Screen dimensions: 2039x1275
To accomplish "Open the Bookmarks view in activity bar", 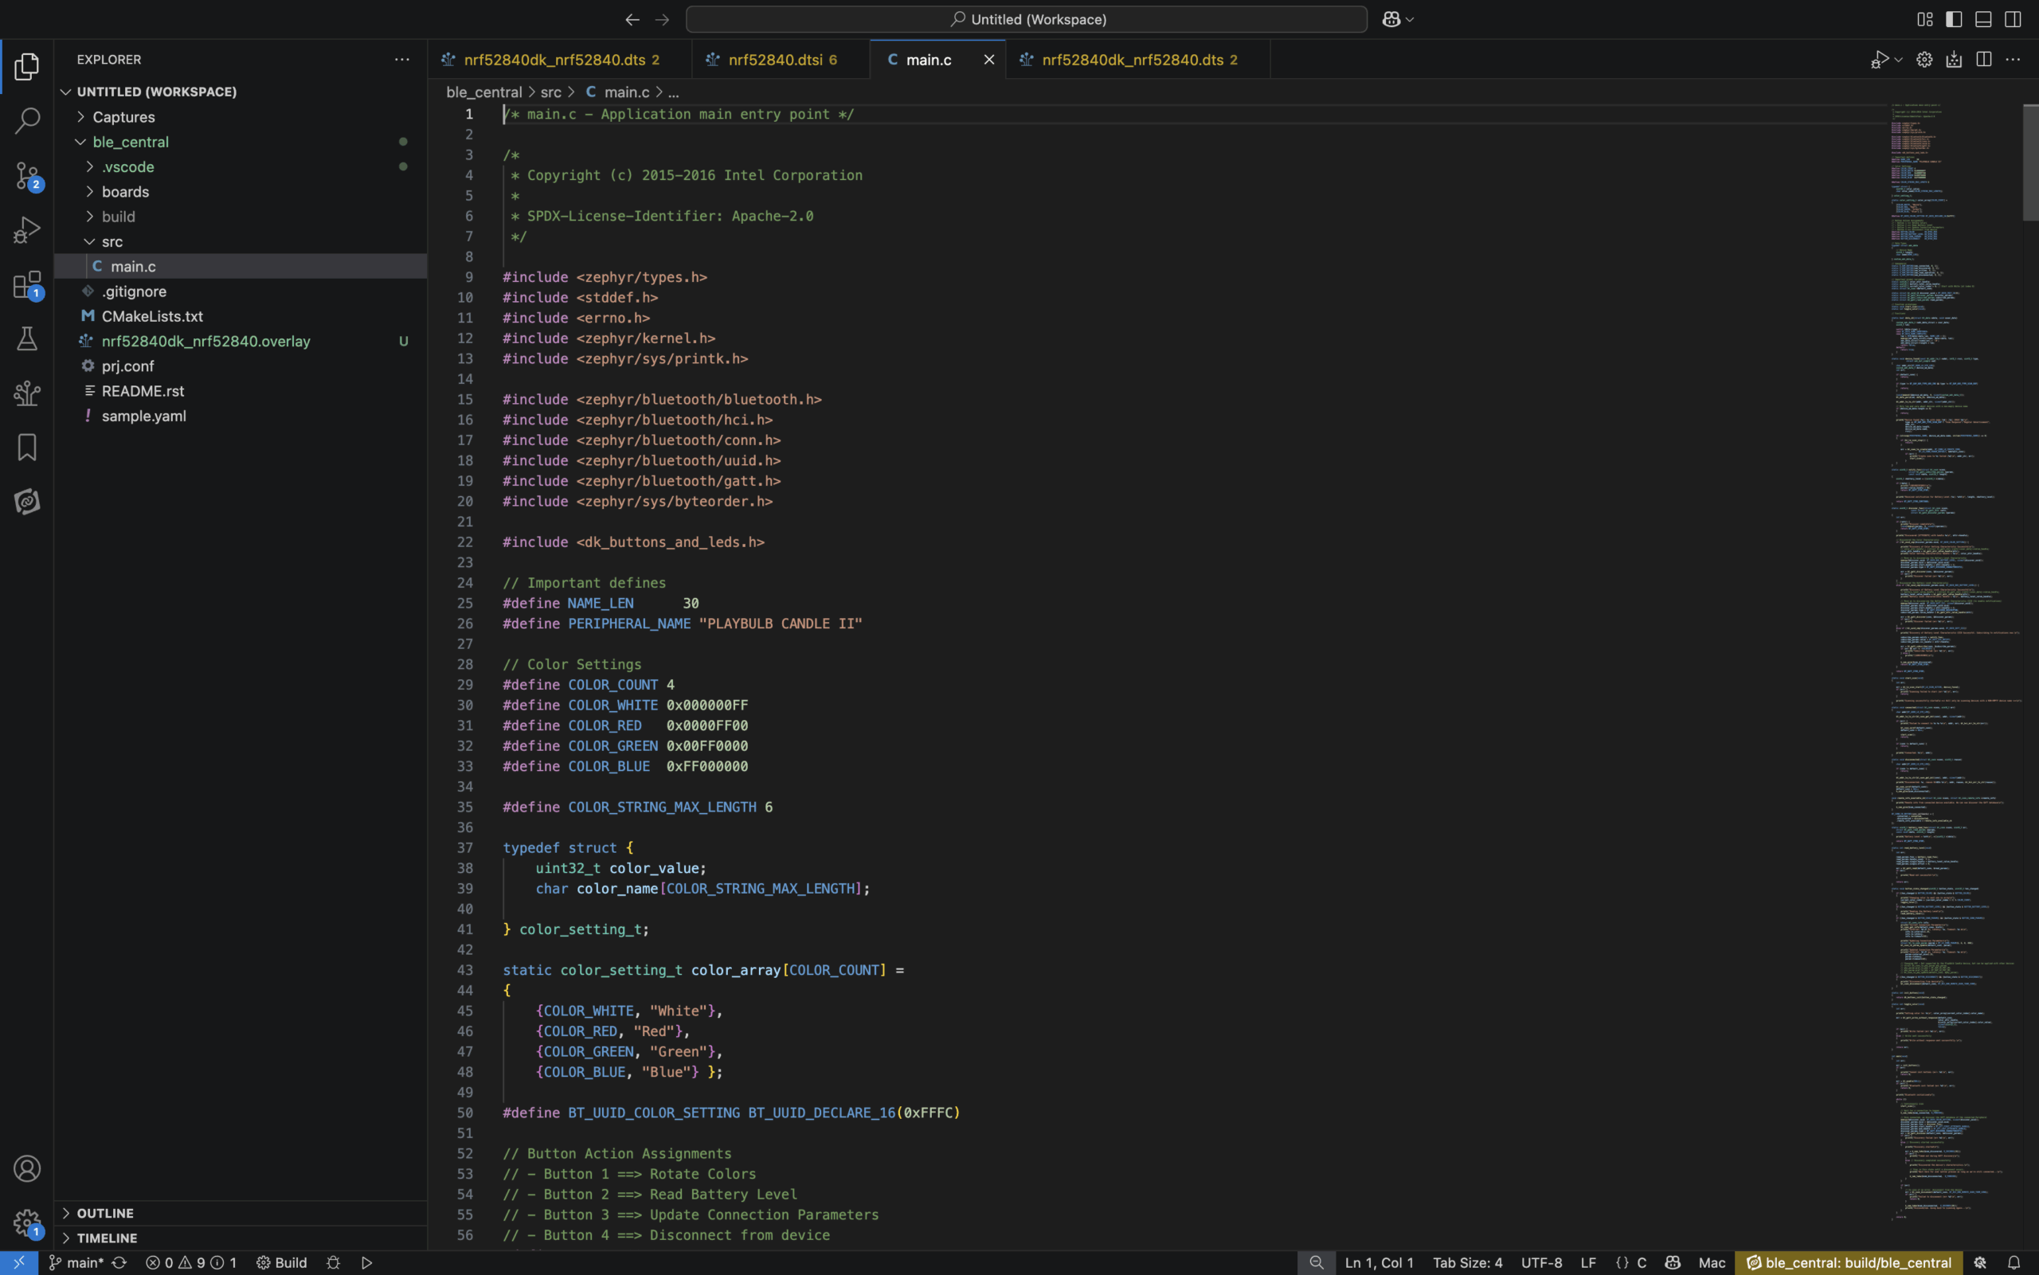I will click(x=27, y=447).
